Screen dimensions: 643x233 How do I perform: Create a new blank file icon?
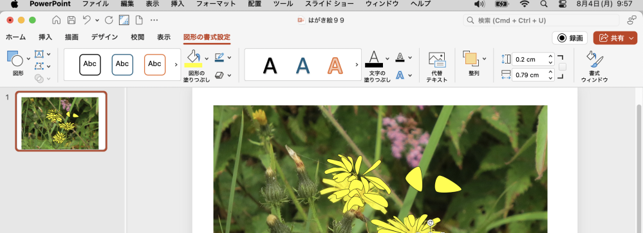(139, 20)
